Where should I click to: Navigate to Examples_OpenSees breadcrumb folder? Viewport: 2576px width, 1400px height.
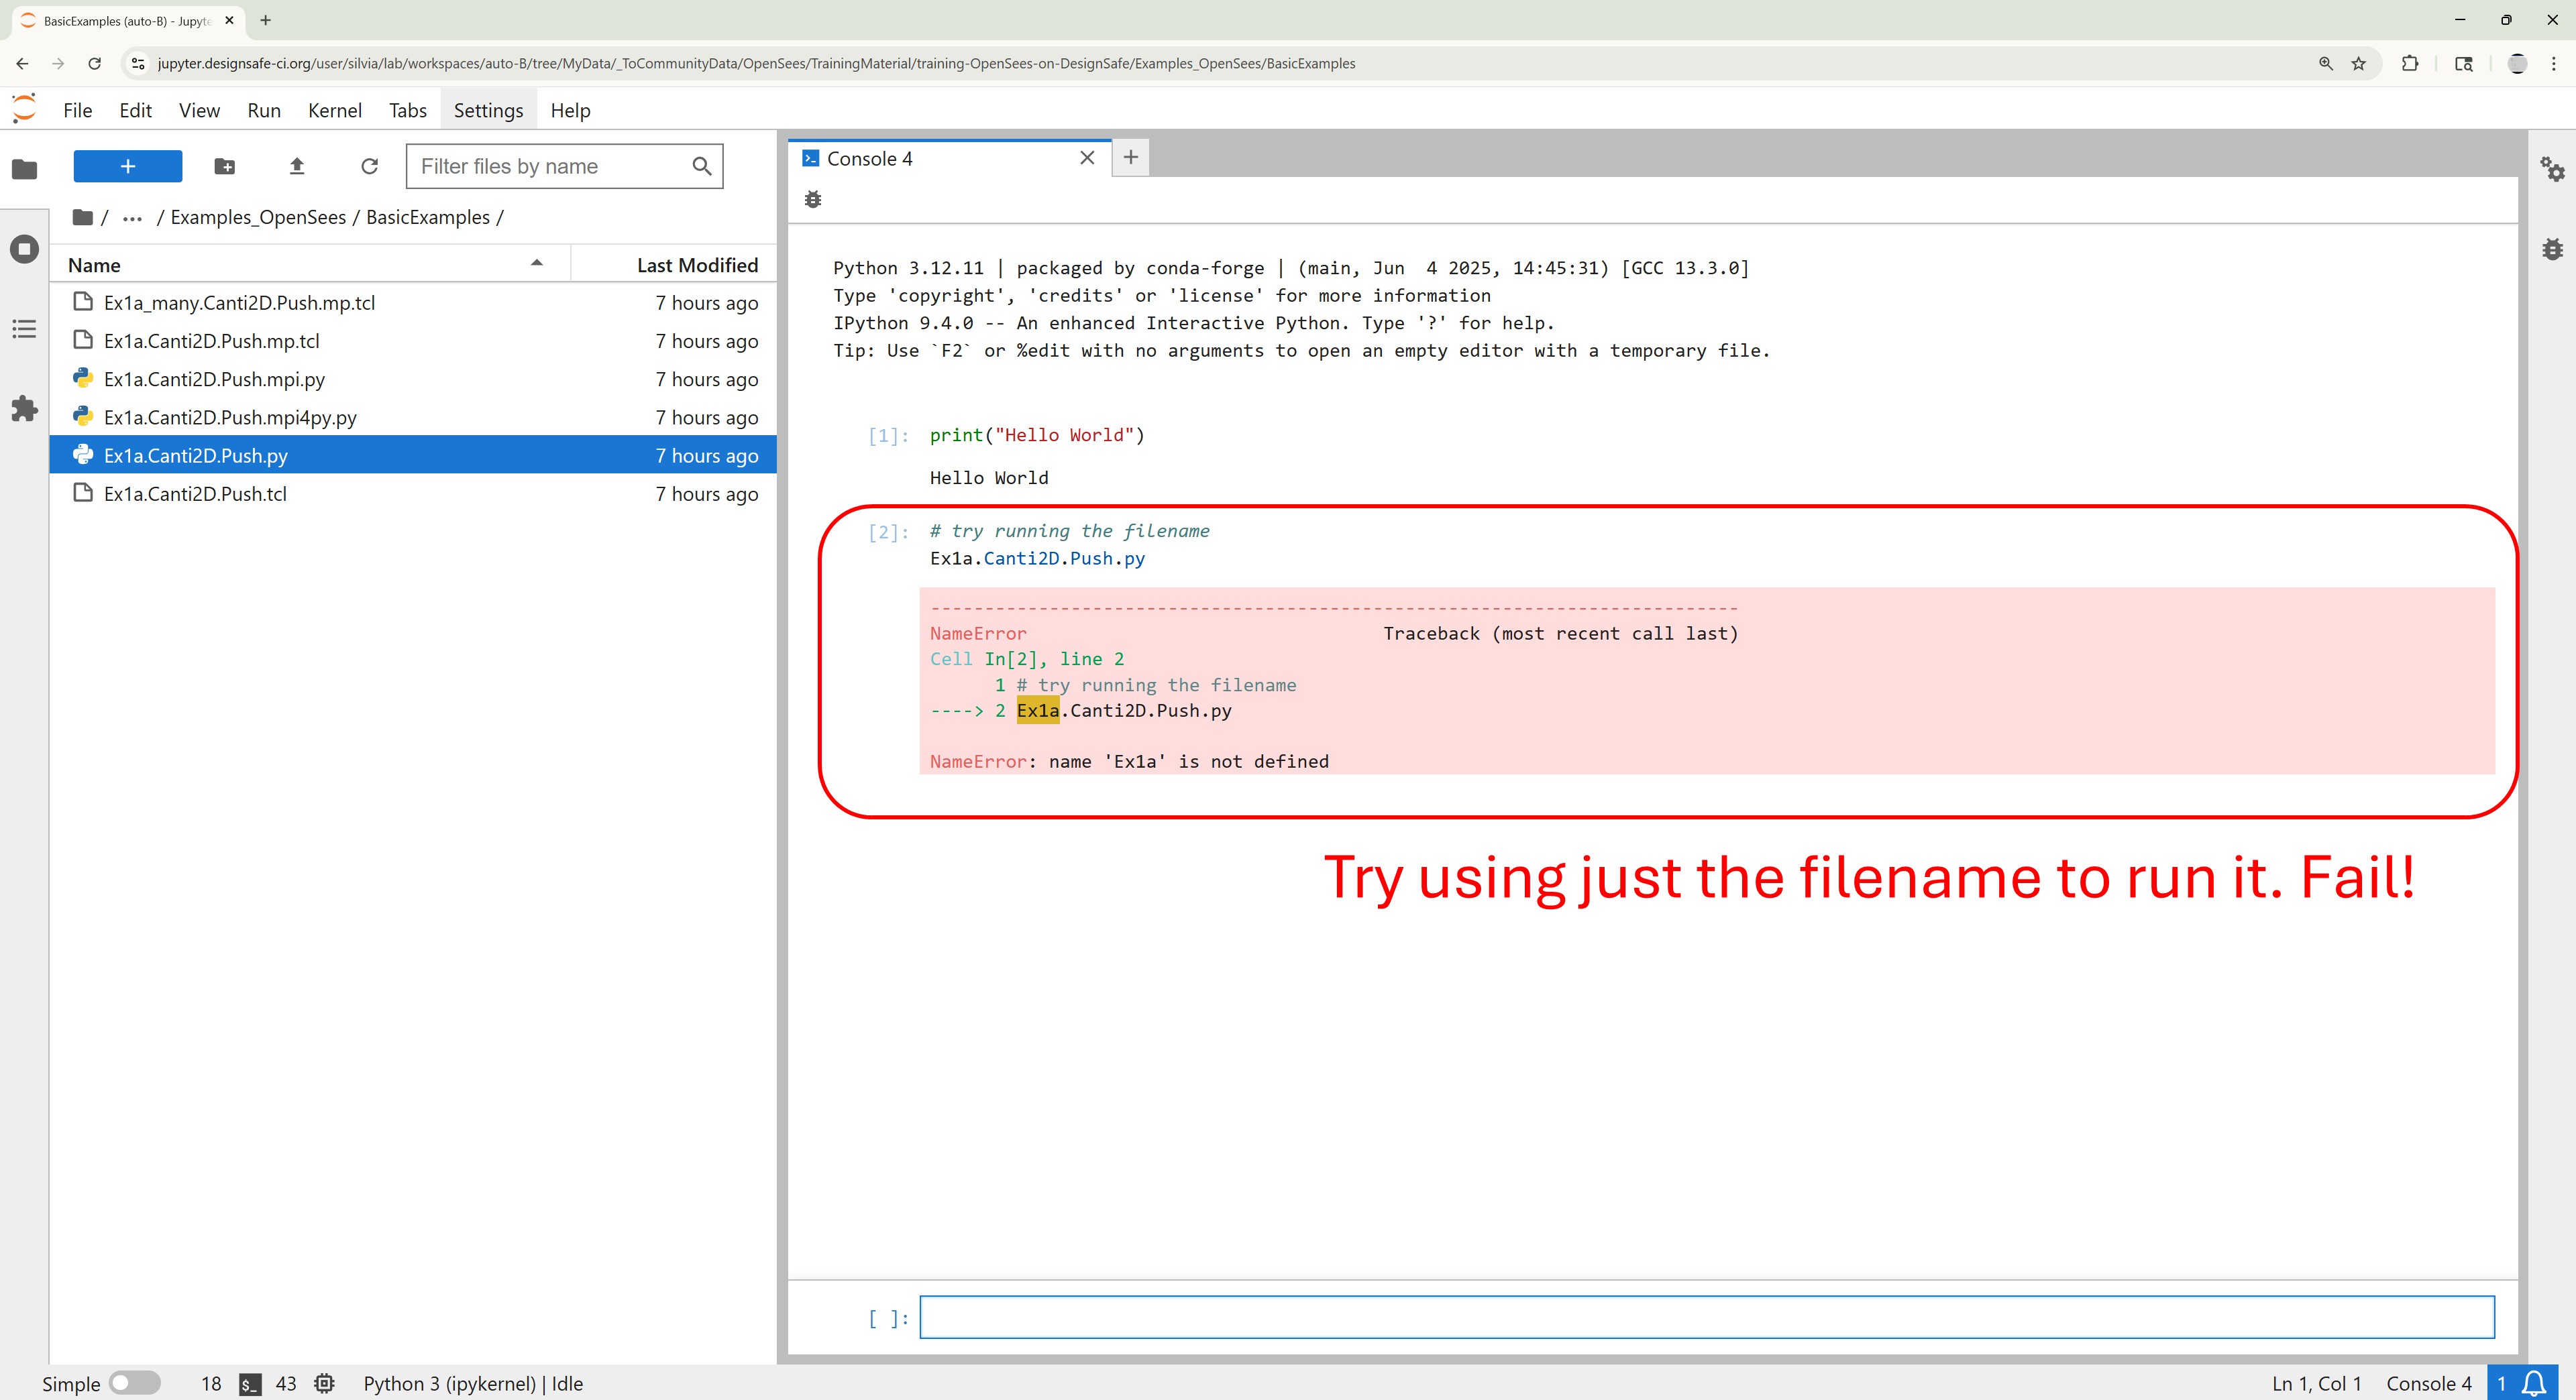[x=258, y=218]
